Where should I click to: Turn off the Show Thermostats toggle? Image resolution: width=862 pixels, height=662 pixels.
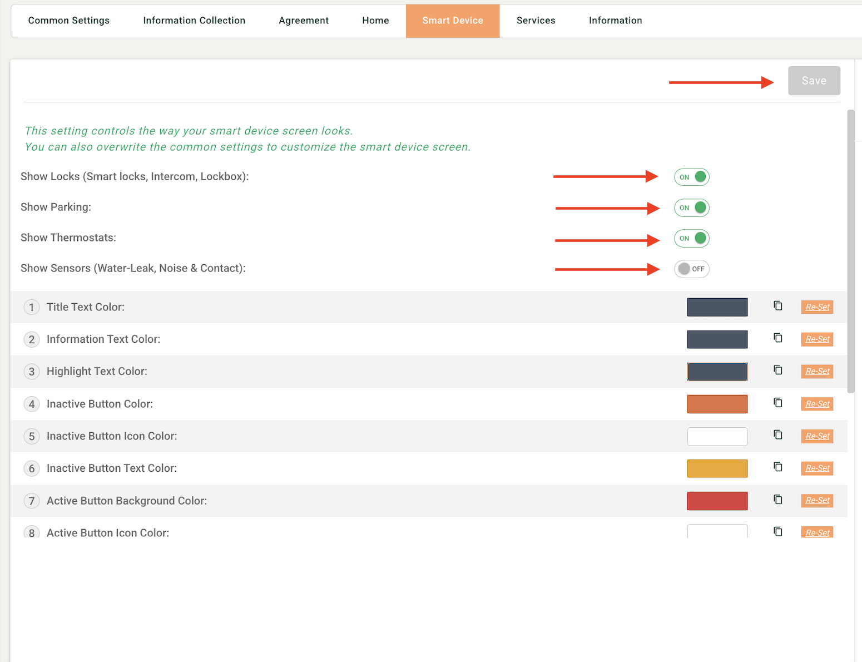tap(692, 238)
